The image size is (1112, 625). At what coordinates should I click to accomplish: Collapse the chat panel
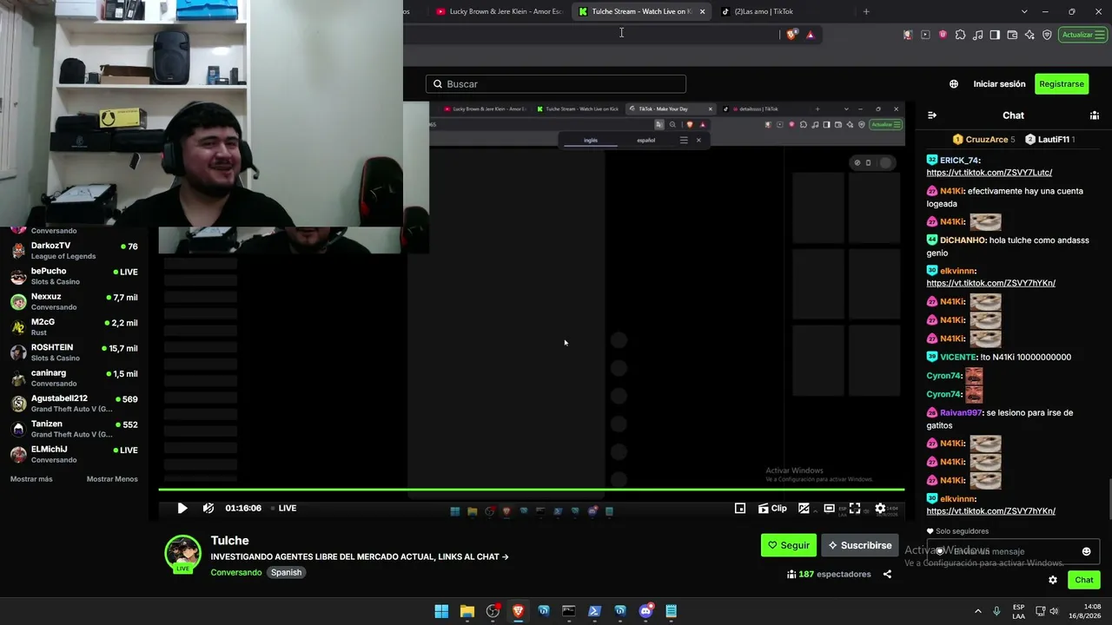(x=932, y=115)
